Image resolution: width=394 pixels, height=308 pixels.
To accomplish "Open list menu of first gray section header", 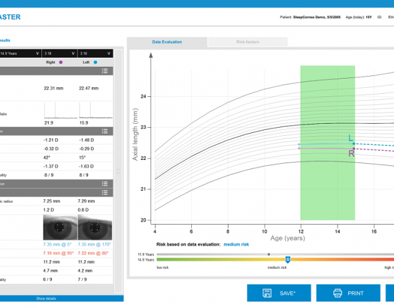I will tap(104, 71).
